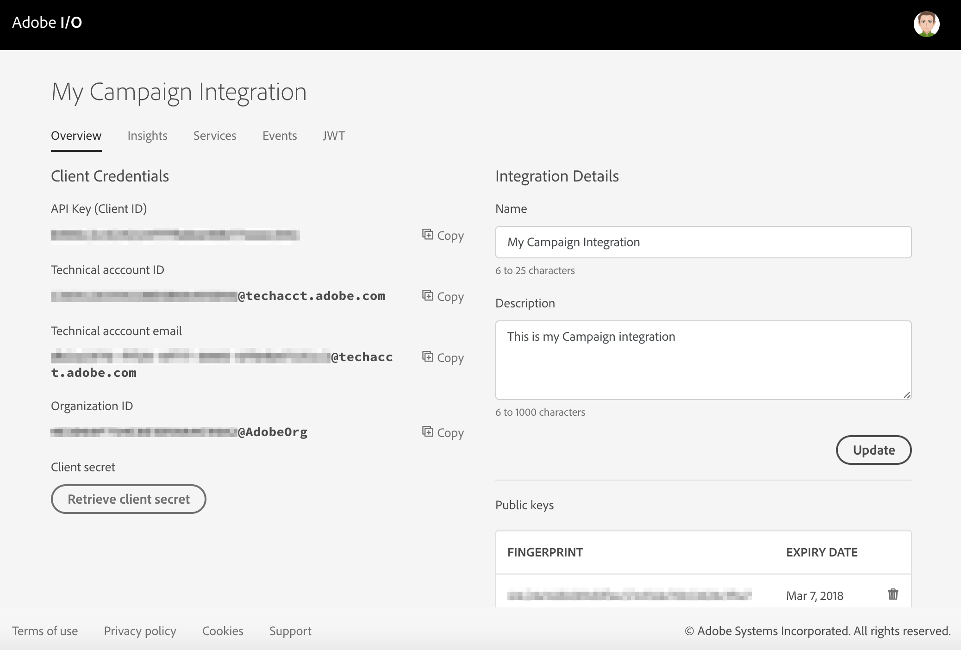Screen dimensions: 961x650
Task: Open Terms of use link
Action: [45, 631]
